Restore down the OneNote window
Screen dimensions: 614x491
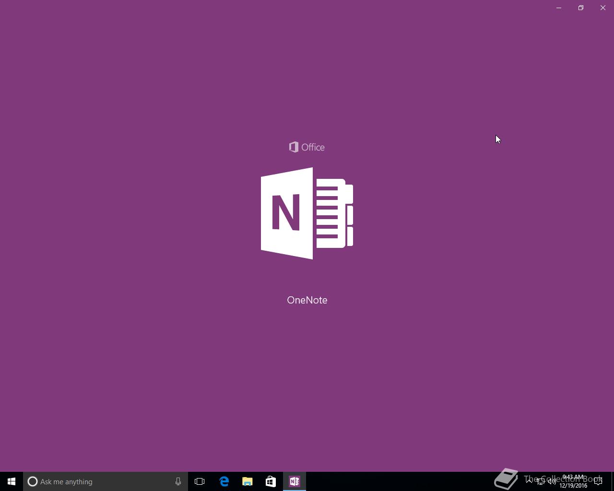[581, 8]
